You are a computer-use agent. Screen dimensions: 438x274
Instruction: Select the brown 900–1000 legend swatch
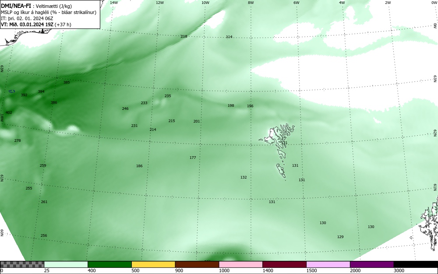pyautogui.click(x=197, y=264)
